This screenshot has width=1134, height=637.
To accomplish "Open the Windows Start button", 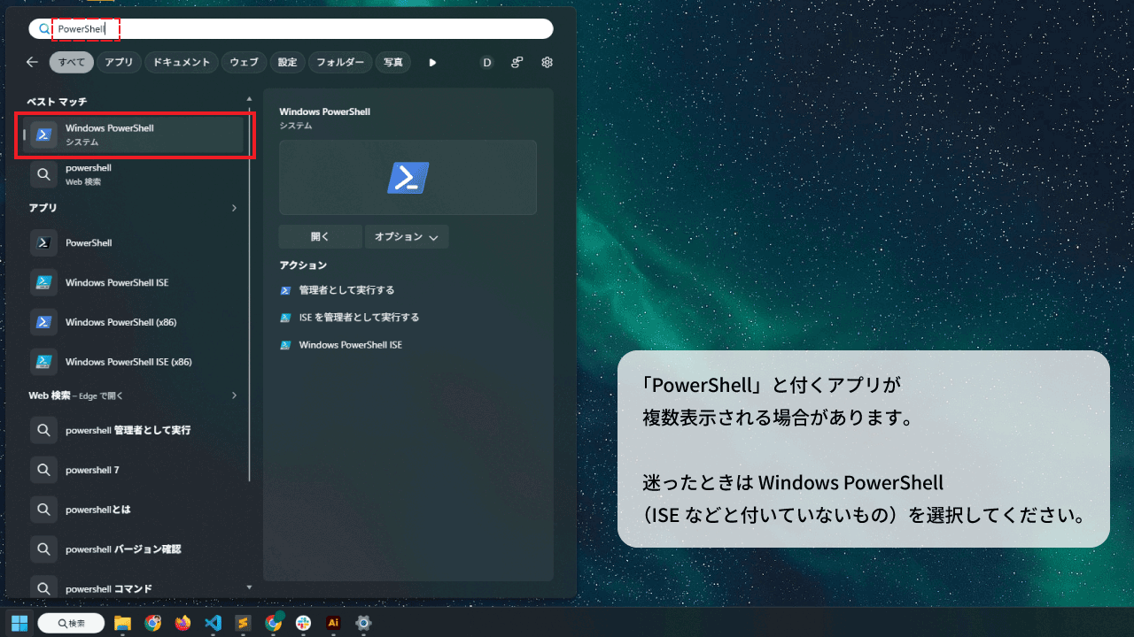I will click(x=19, y=623).
